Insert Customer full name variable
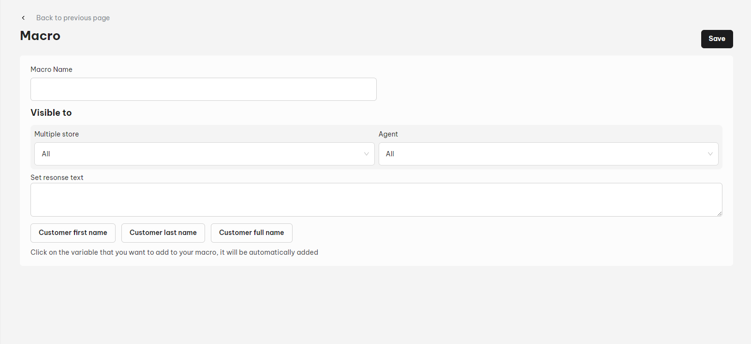The image size is (751, 344). (251, 233)
